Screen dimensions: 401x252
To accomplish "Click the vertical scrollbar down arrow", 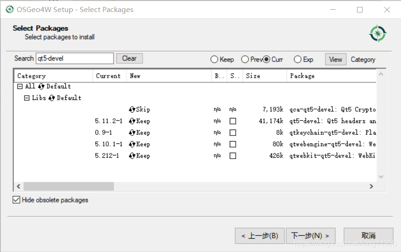I will (x=381, y=177).
